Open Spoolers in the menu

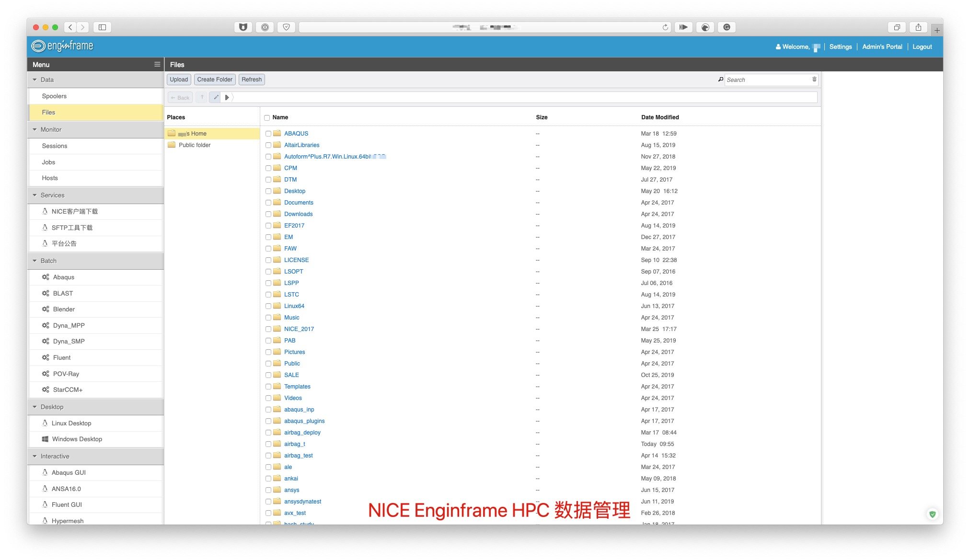(x=96, y=96)
